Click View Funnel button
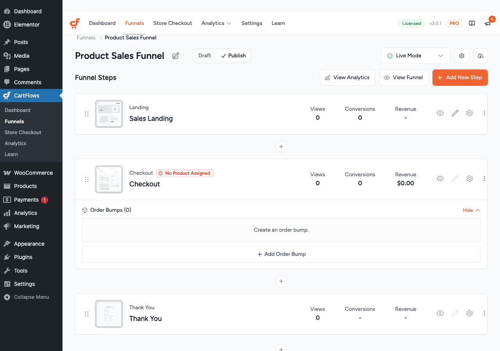The image size is (500, 351). [404, 78]
